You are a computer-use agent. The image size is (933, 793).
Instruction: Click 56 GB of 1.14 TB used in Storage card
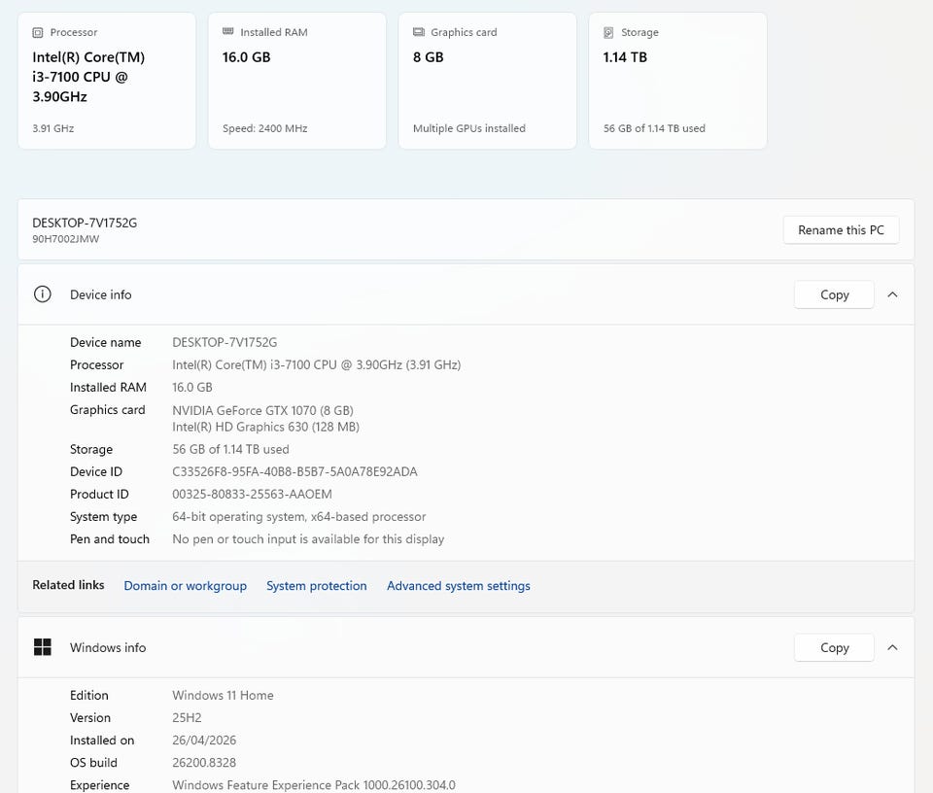(x=654, y=128)
